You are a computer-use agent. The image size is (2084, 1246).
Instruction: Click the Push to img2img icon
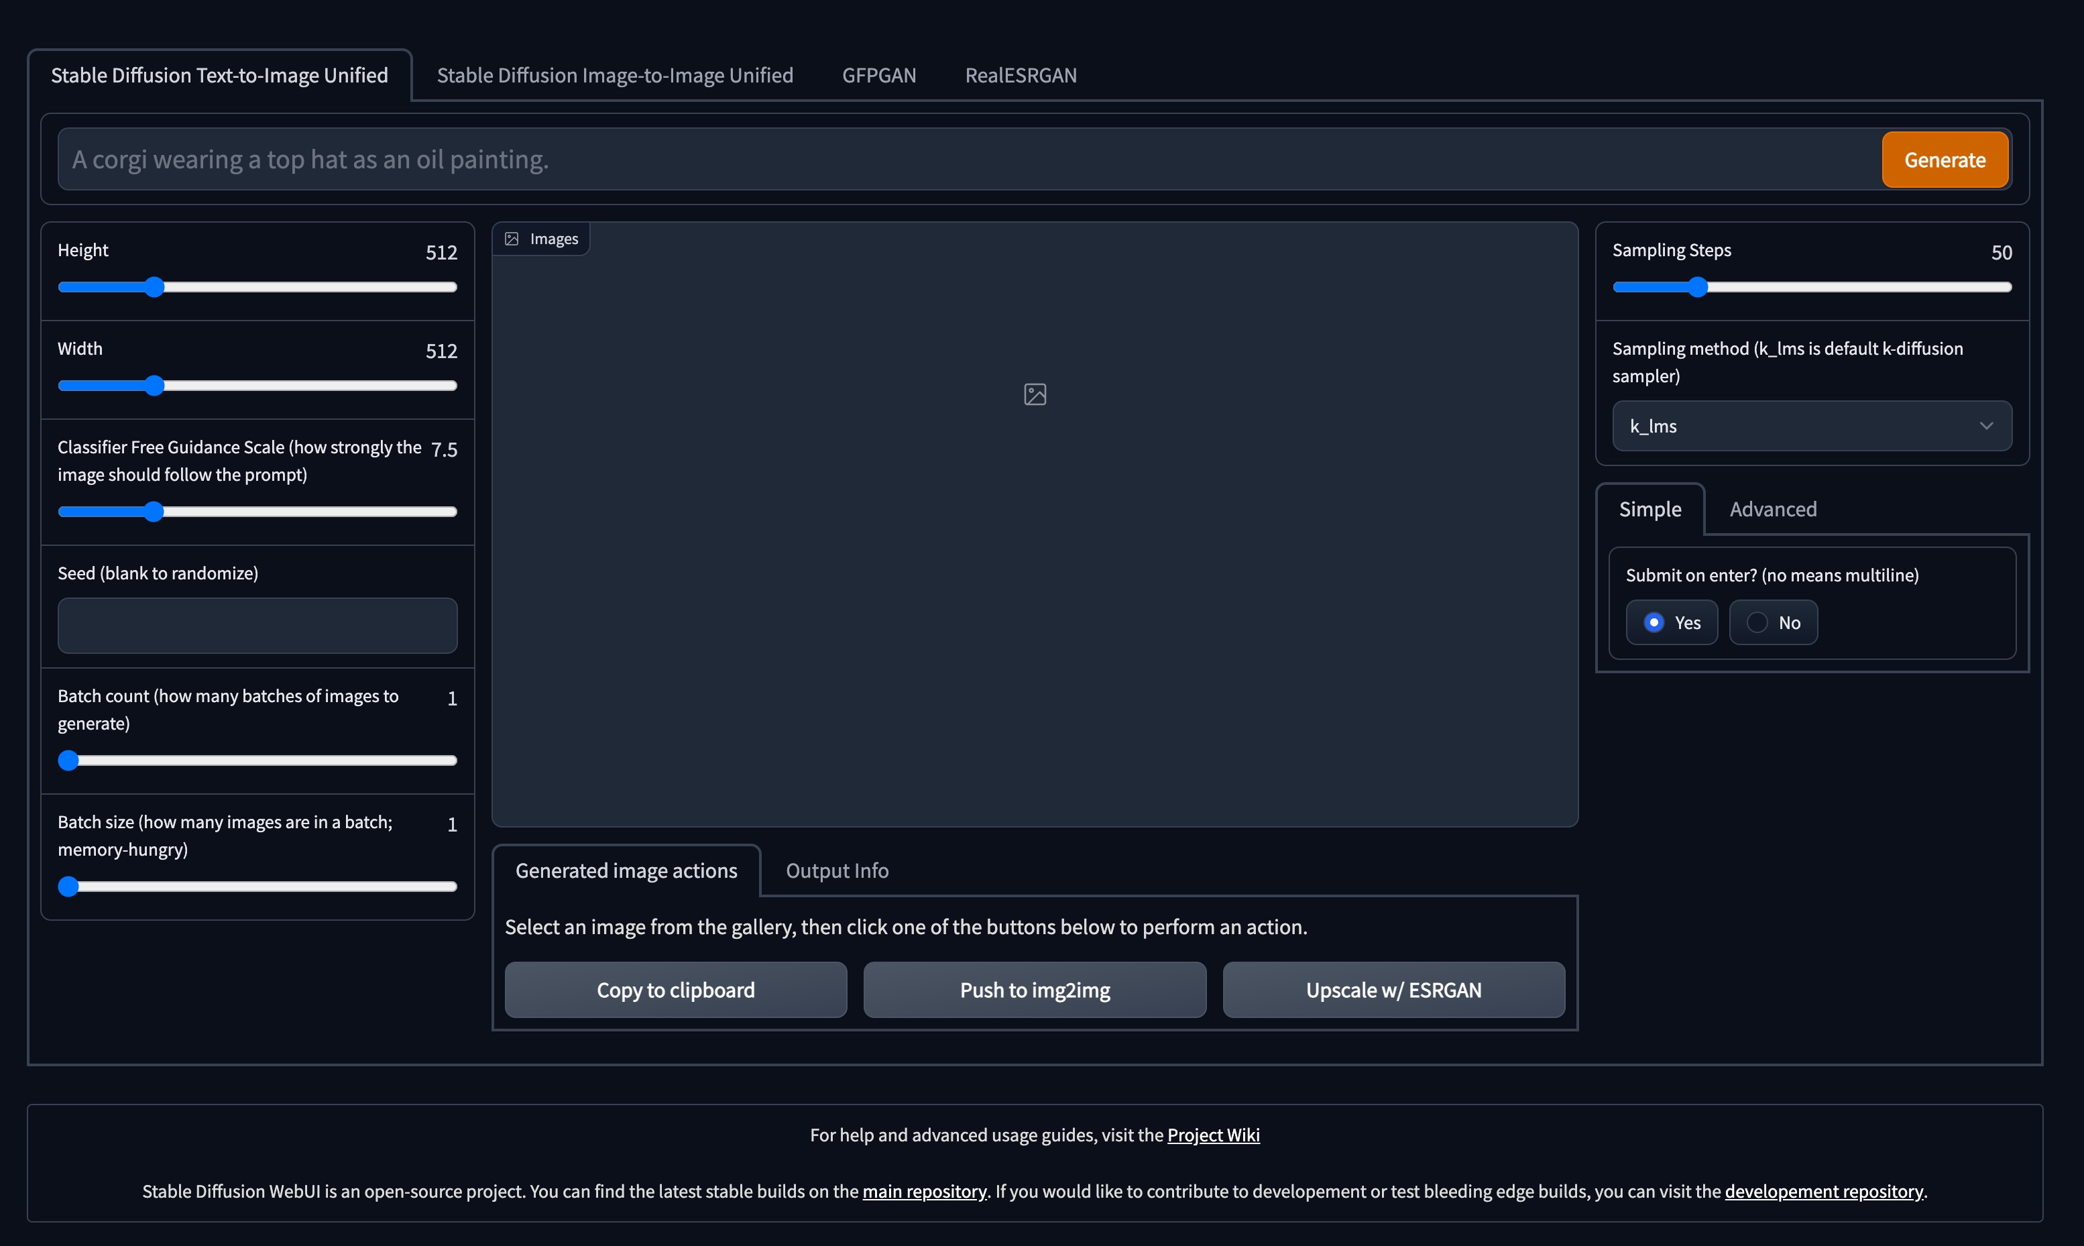click(x=1034, y=989)
